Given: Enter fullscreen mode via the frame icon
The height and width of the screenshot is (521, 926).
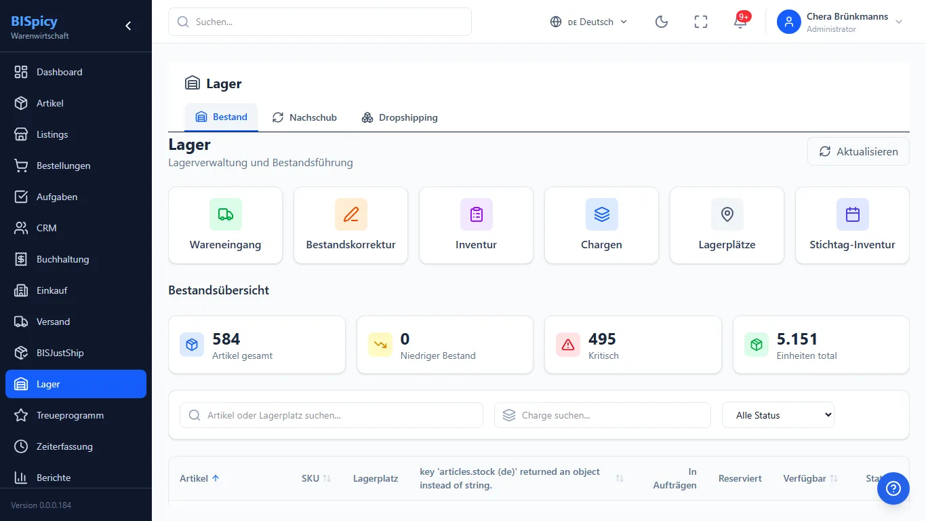Looking at the screenshot, I should tap(701, 22).
